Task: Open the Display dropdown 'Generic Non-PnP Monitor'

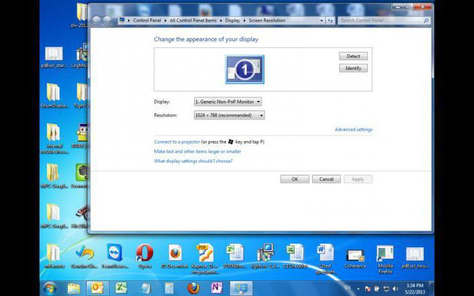Action: pyautogui.click(x=228, y=102)
